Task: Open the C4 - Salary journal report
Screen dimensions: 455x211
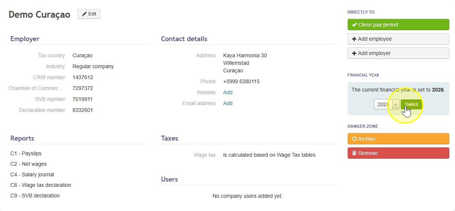Action: tap(32, 174)
